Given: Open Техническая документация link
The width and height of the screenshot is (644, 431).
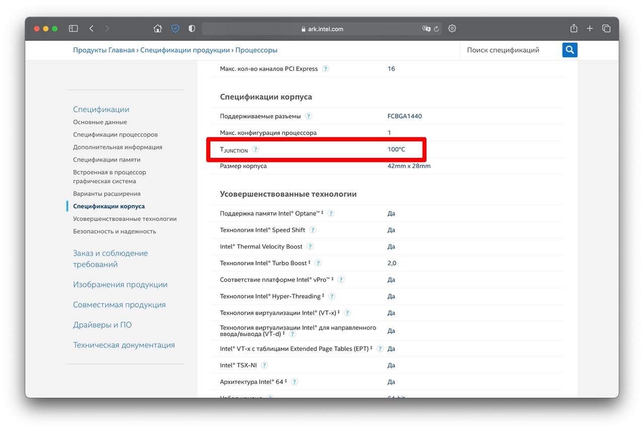Looking at the screenshot, I should coord(124,345).
